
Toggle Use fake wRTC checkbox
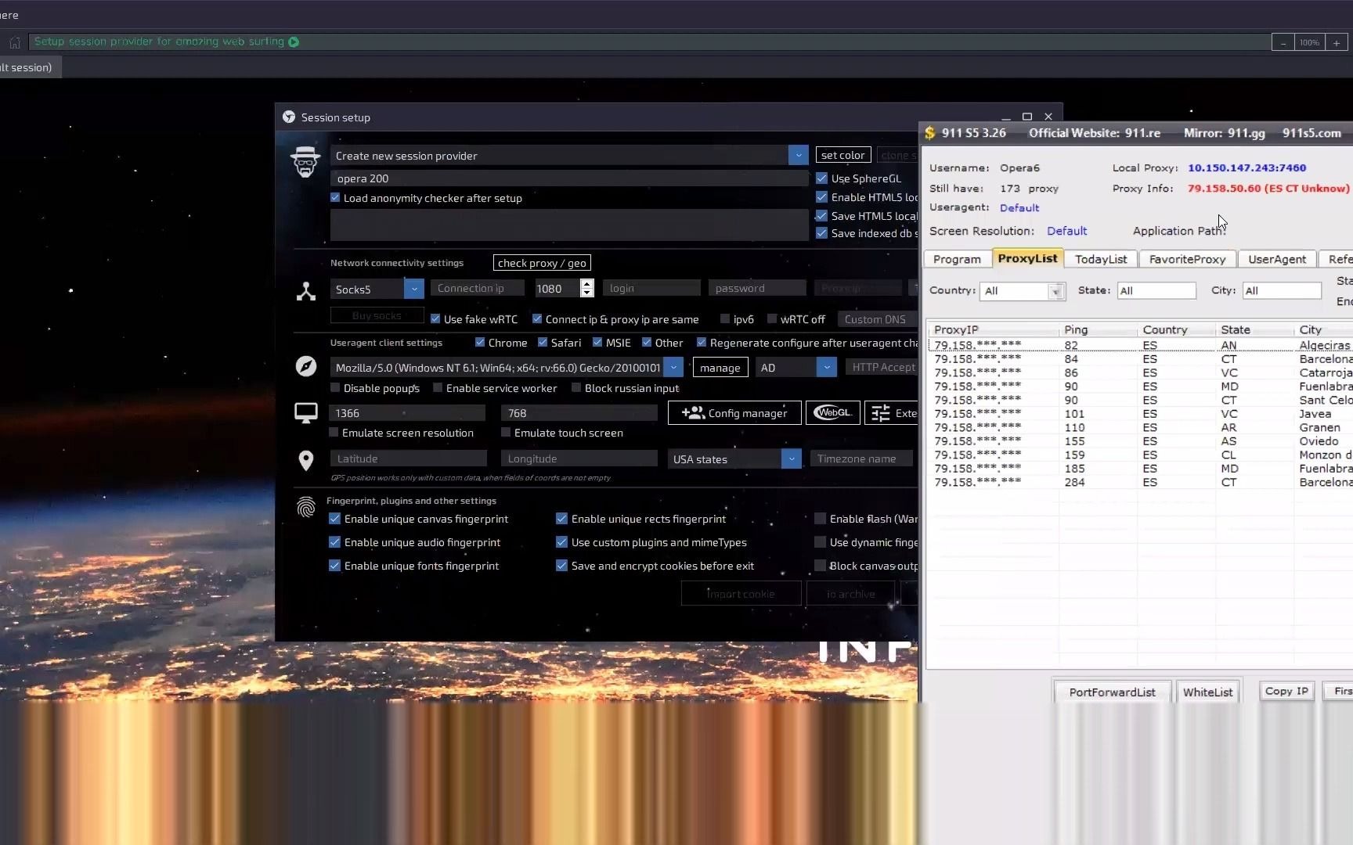[435, 319]
